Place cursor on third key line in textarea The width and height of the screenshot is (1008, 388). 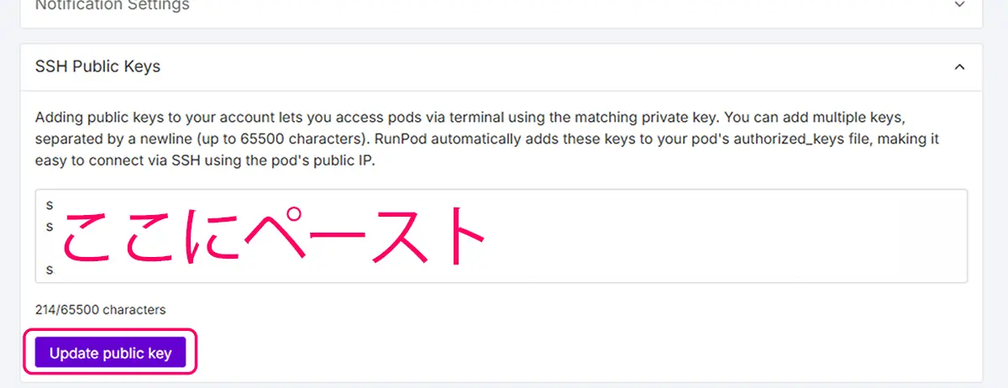click(50, 270)
